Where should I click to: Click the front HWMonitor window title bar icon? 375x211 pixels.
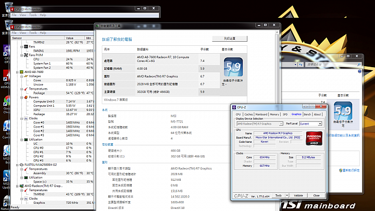(x=12, y=27)
